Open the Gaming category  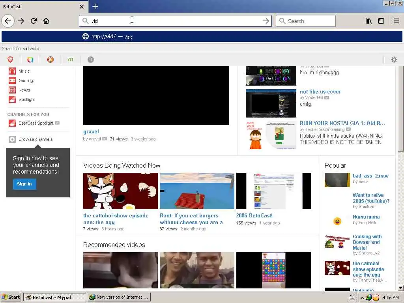pyautogui.click(x=26, y=80)
